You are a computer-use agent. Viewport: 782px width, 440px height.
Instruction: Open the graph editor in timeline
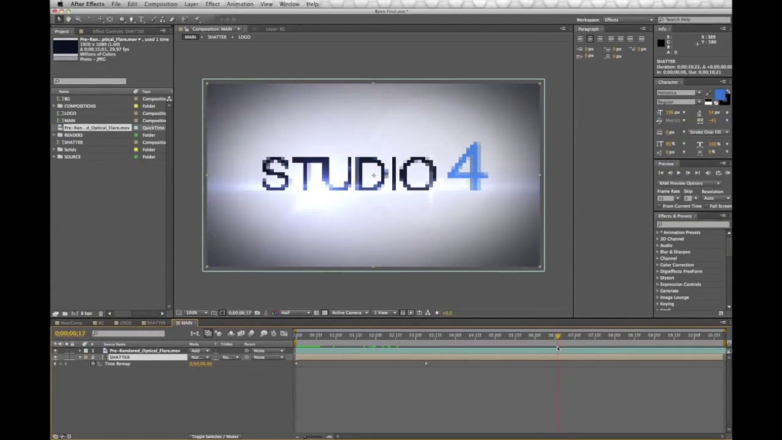click(x=284, y=333)
